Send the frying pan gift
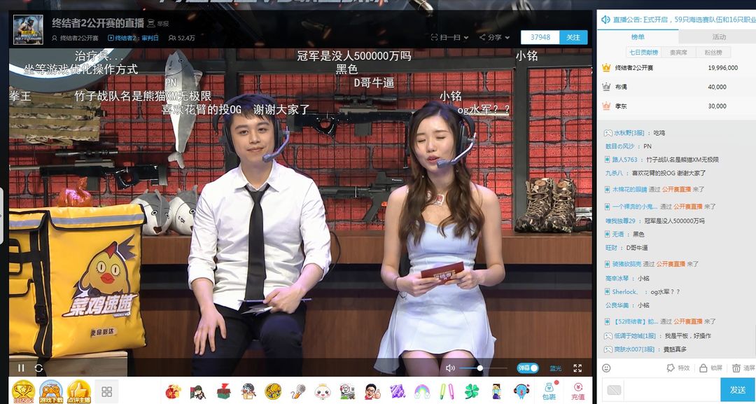 point(273,391)
